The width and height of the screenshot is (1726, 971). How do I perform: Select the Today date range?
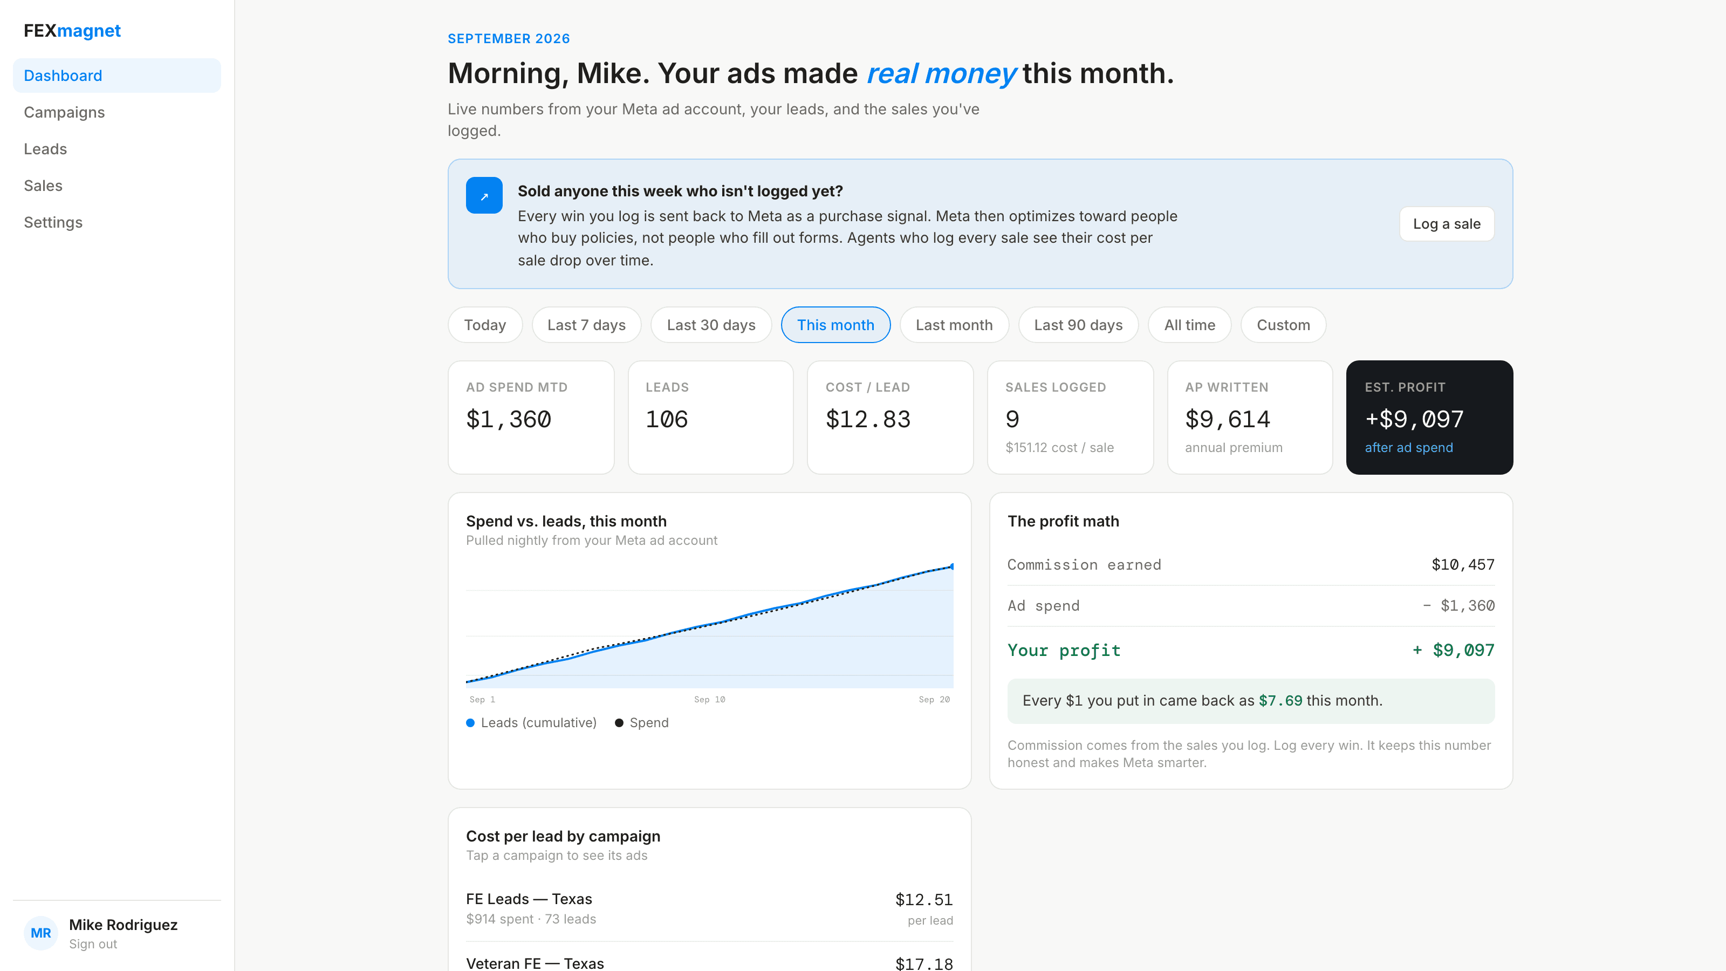point(485,325)
